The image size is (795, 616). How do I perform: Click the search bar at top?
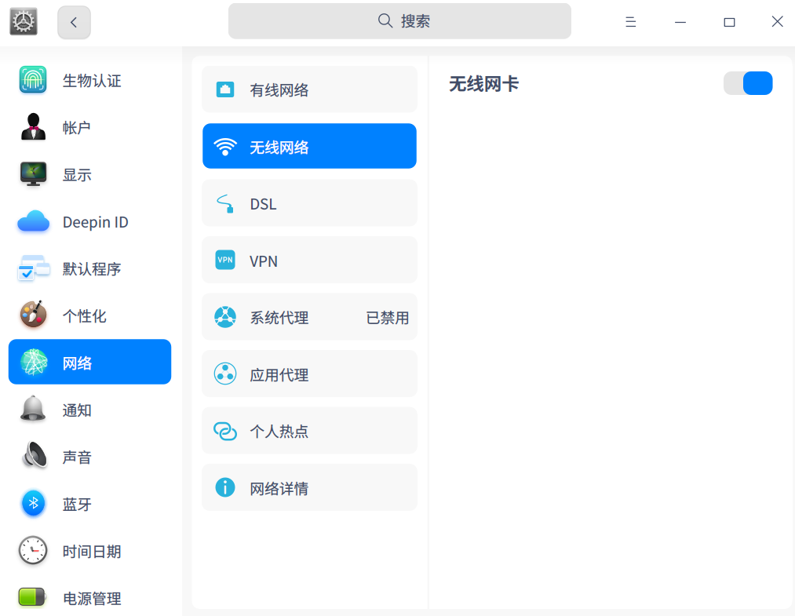point(399,21)
